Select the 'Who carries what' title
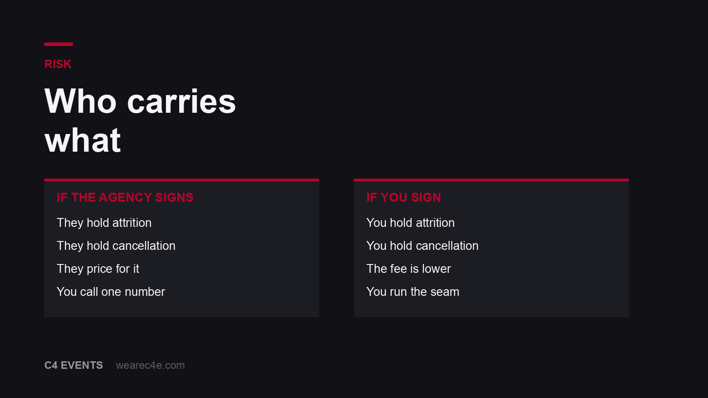This screenshot has height=398, width=708. click(140, 120)
